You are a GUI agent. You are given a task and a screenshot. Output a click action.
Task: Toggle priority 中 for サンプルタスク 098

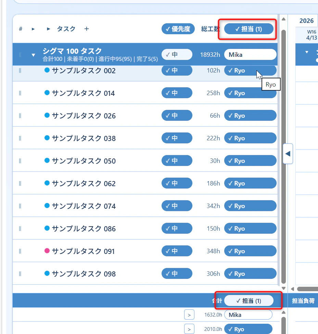click(177, 273)
